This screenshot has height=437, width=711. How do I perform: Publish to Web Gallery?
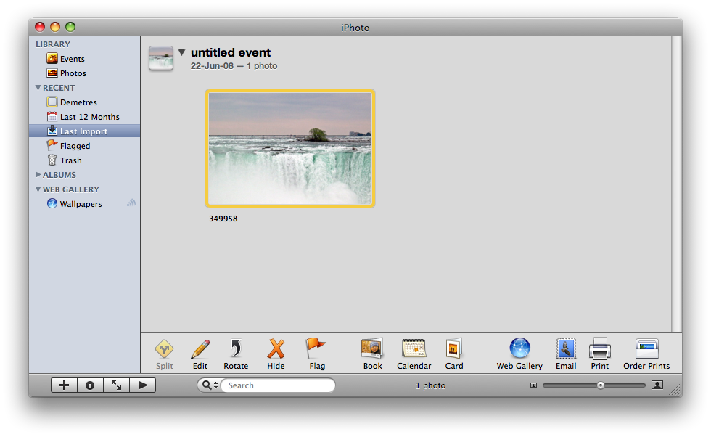[x=519, y=350]
